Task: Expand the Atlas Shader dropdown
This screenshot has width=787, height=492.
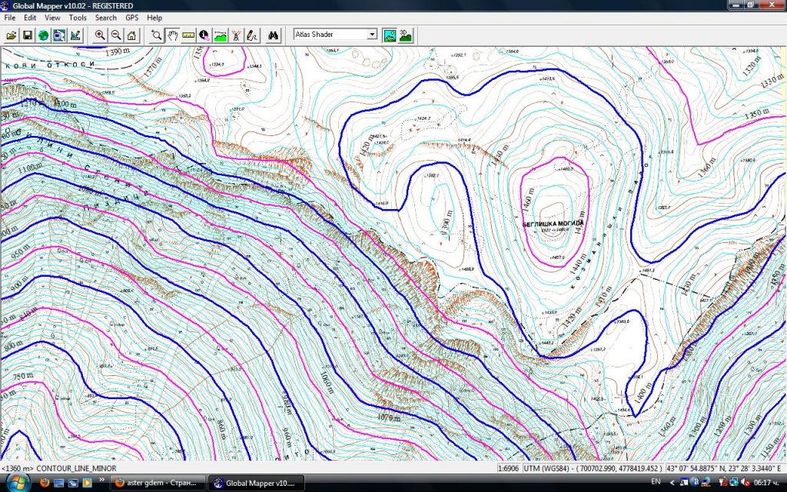Action: tap(372, 35)
